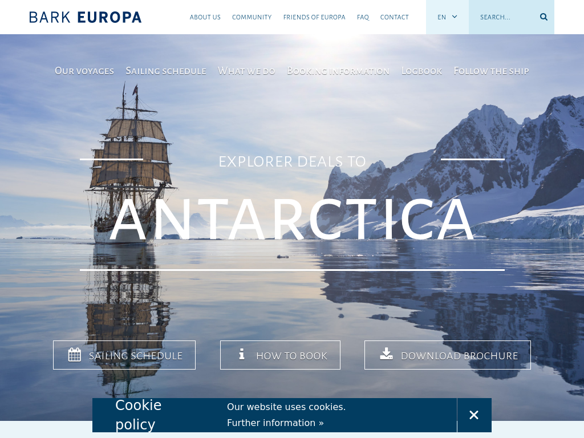Click the Bark Europa logo

86,17
